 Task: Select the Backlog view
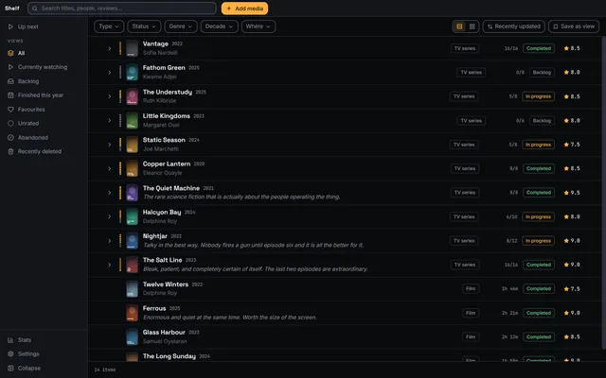(44, 81)
